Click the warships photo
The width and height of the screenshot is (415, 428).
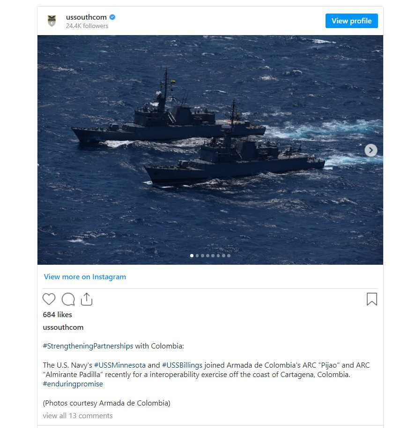(210, 150)
